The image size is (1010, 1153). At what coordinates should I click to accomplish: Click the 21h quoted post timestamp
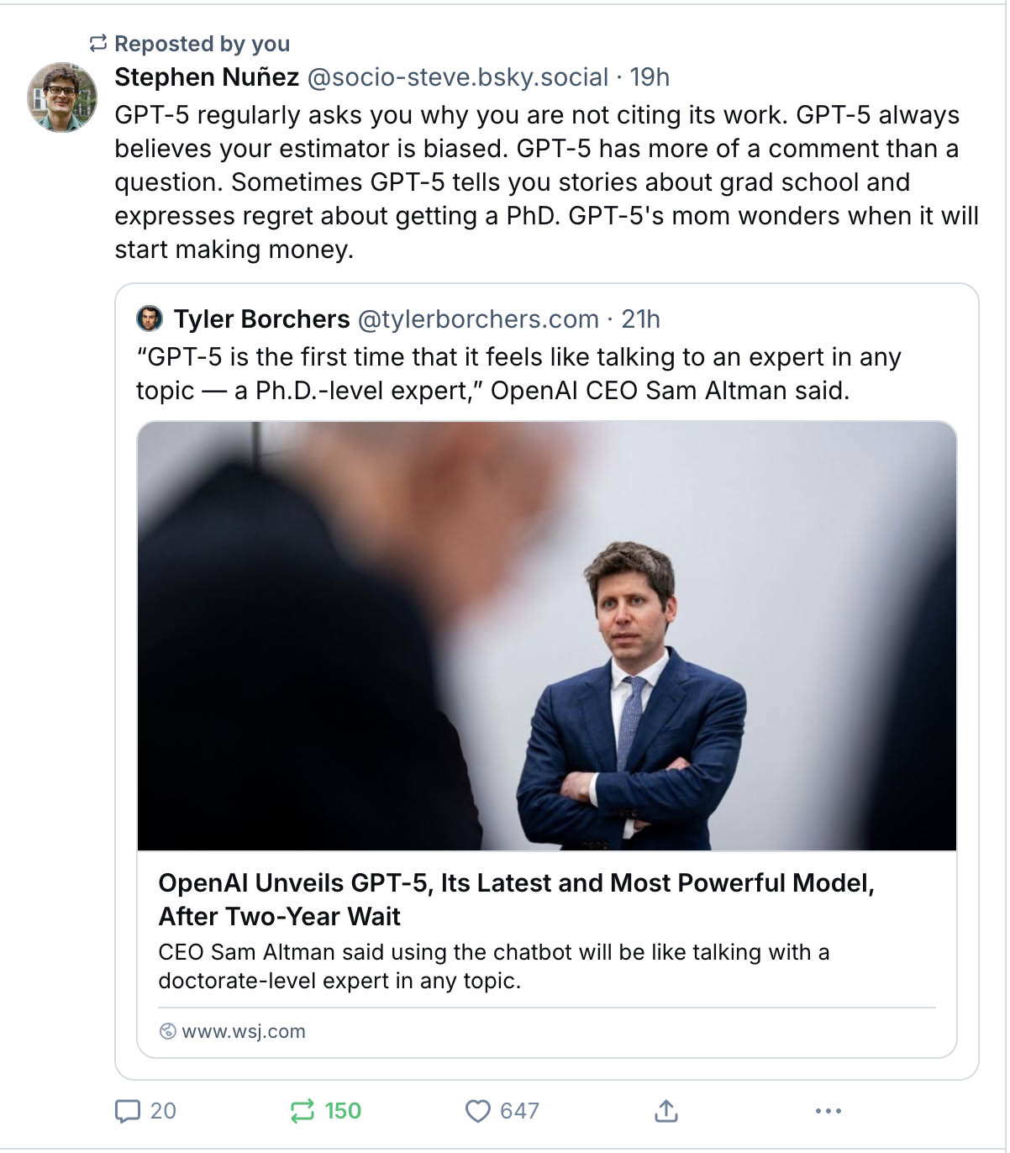click(x=640, y=319)
